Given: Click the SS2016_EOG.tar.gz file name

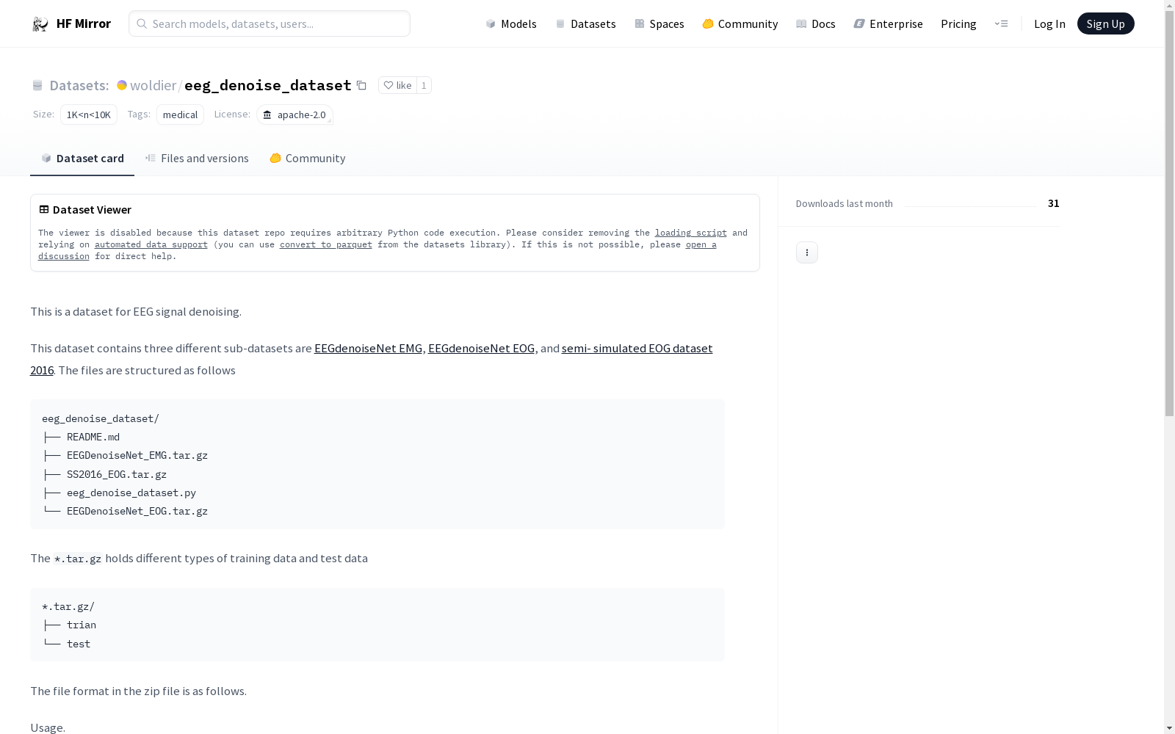Looking at the screenshot, I should [117, 474].
